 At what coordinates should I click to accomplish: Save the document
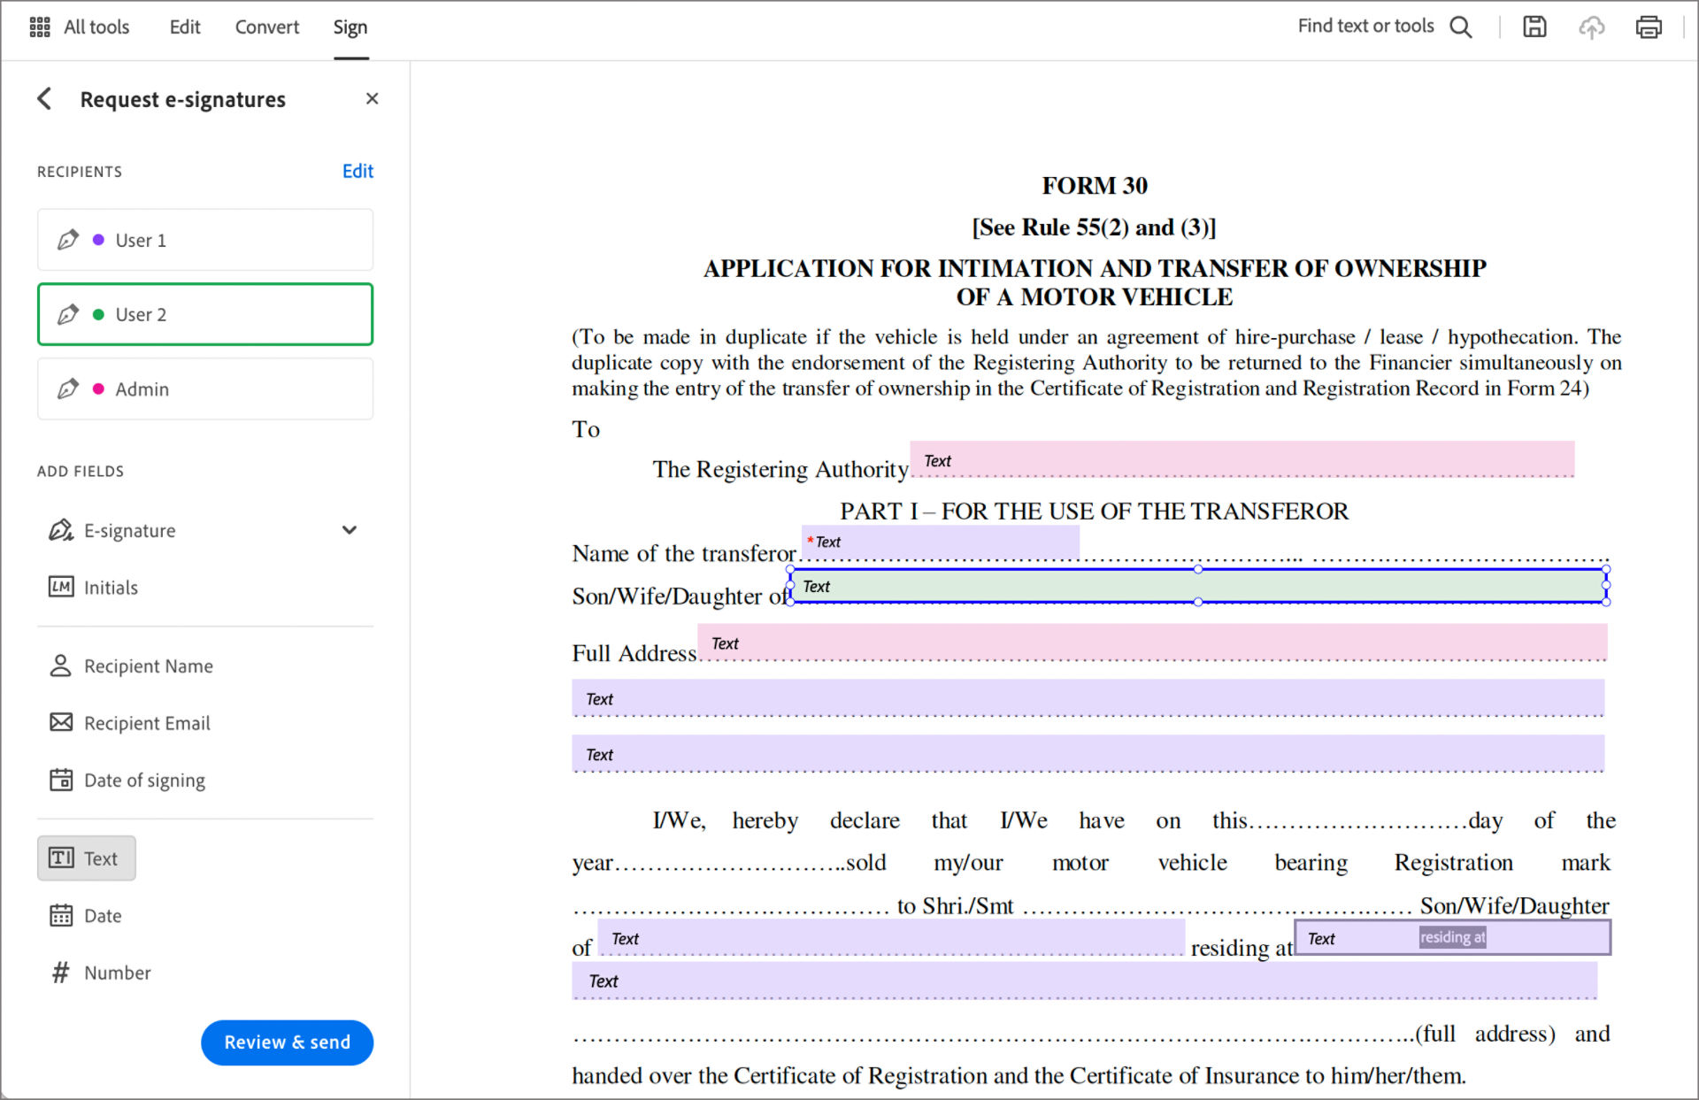point(1534,27)
